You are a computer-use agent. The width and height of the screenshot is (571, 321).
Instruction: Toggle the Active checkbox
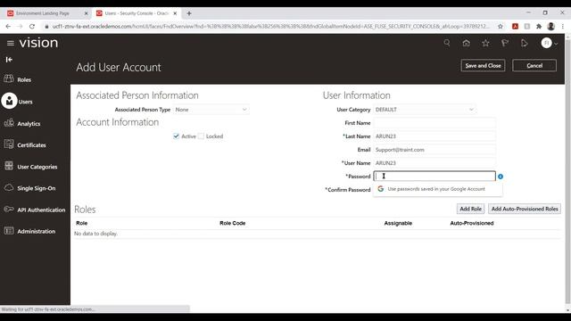pyautogui.click(x=177, y=136)
